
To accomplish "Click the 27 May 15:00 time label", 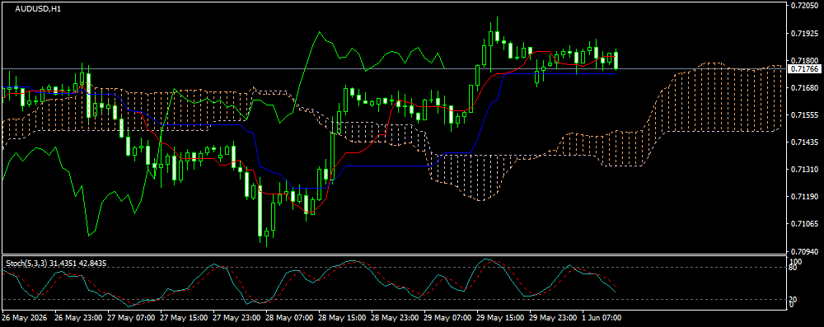I will (184, 318).
